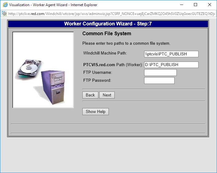Focus the Windchill Machine Path field
The image size is (217, 173).
point(171,54)
